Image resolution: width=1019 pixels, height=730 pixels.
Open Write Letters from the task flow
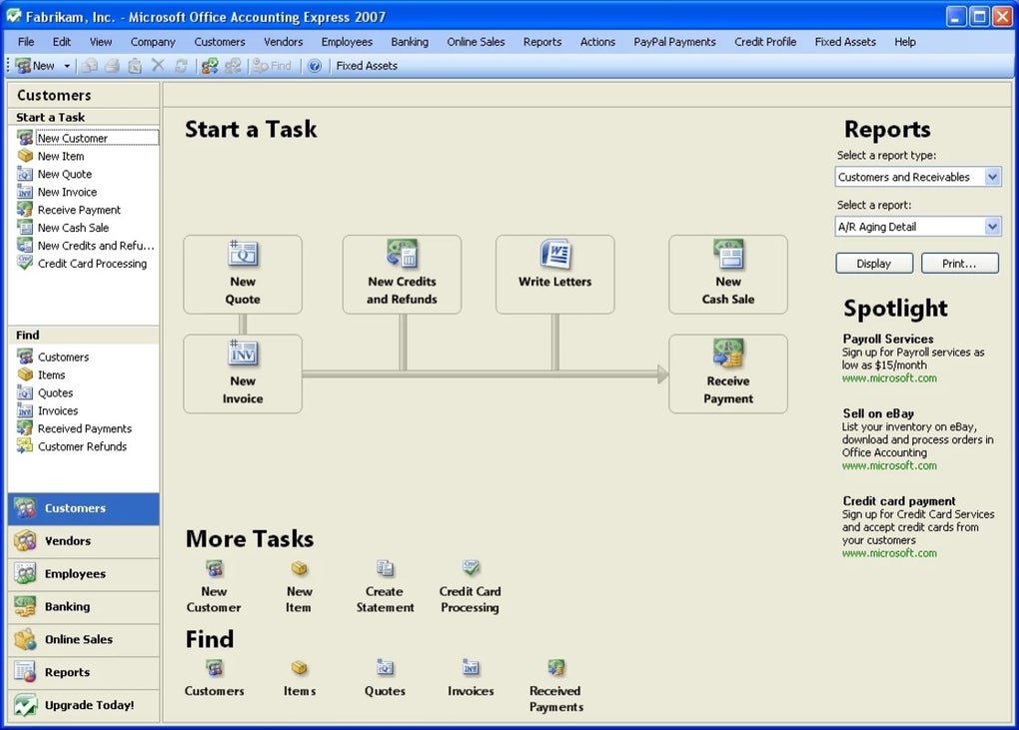[x=554, y=273]
